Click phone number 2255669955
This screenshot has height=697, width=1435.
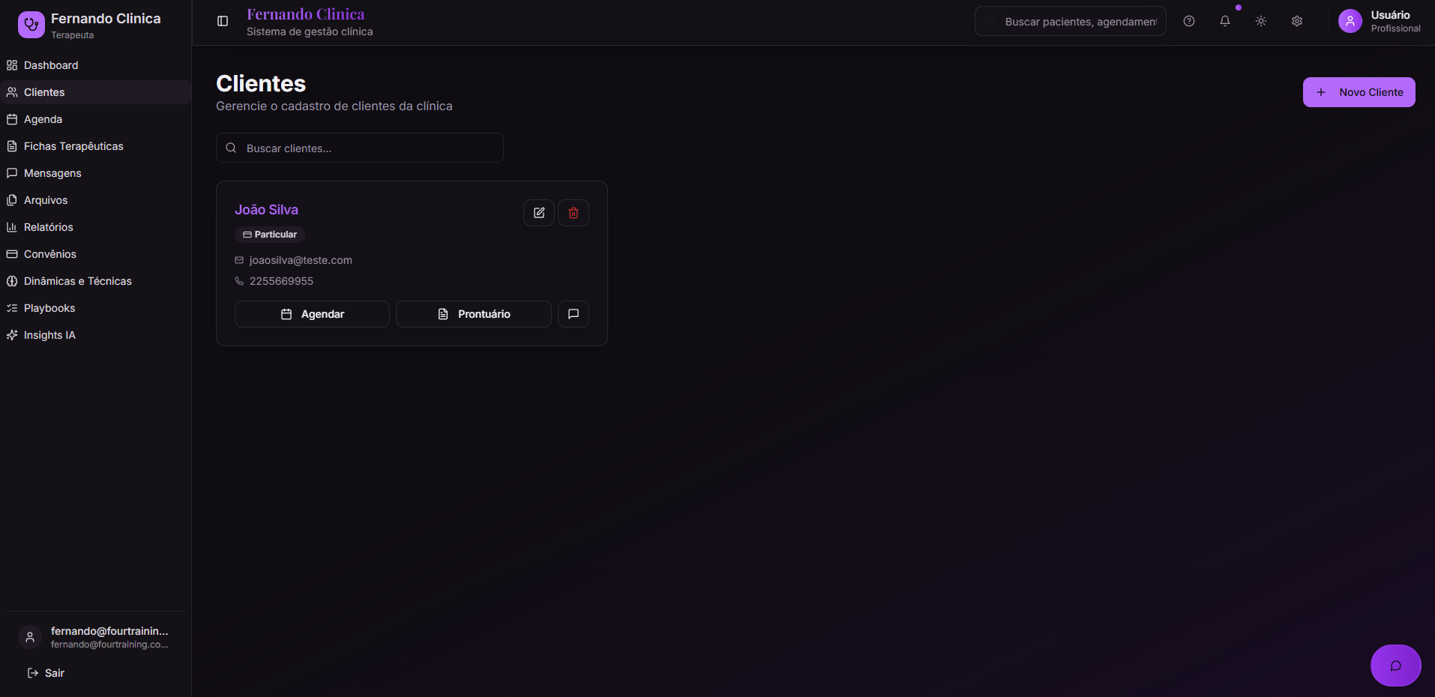pos(281,281)
